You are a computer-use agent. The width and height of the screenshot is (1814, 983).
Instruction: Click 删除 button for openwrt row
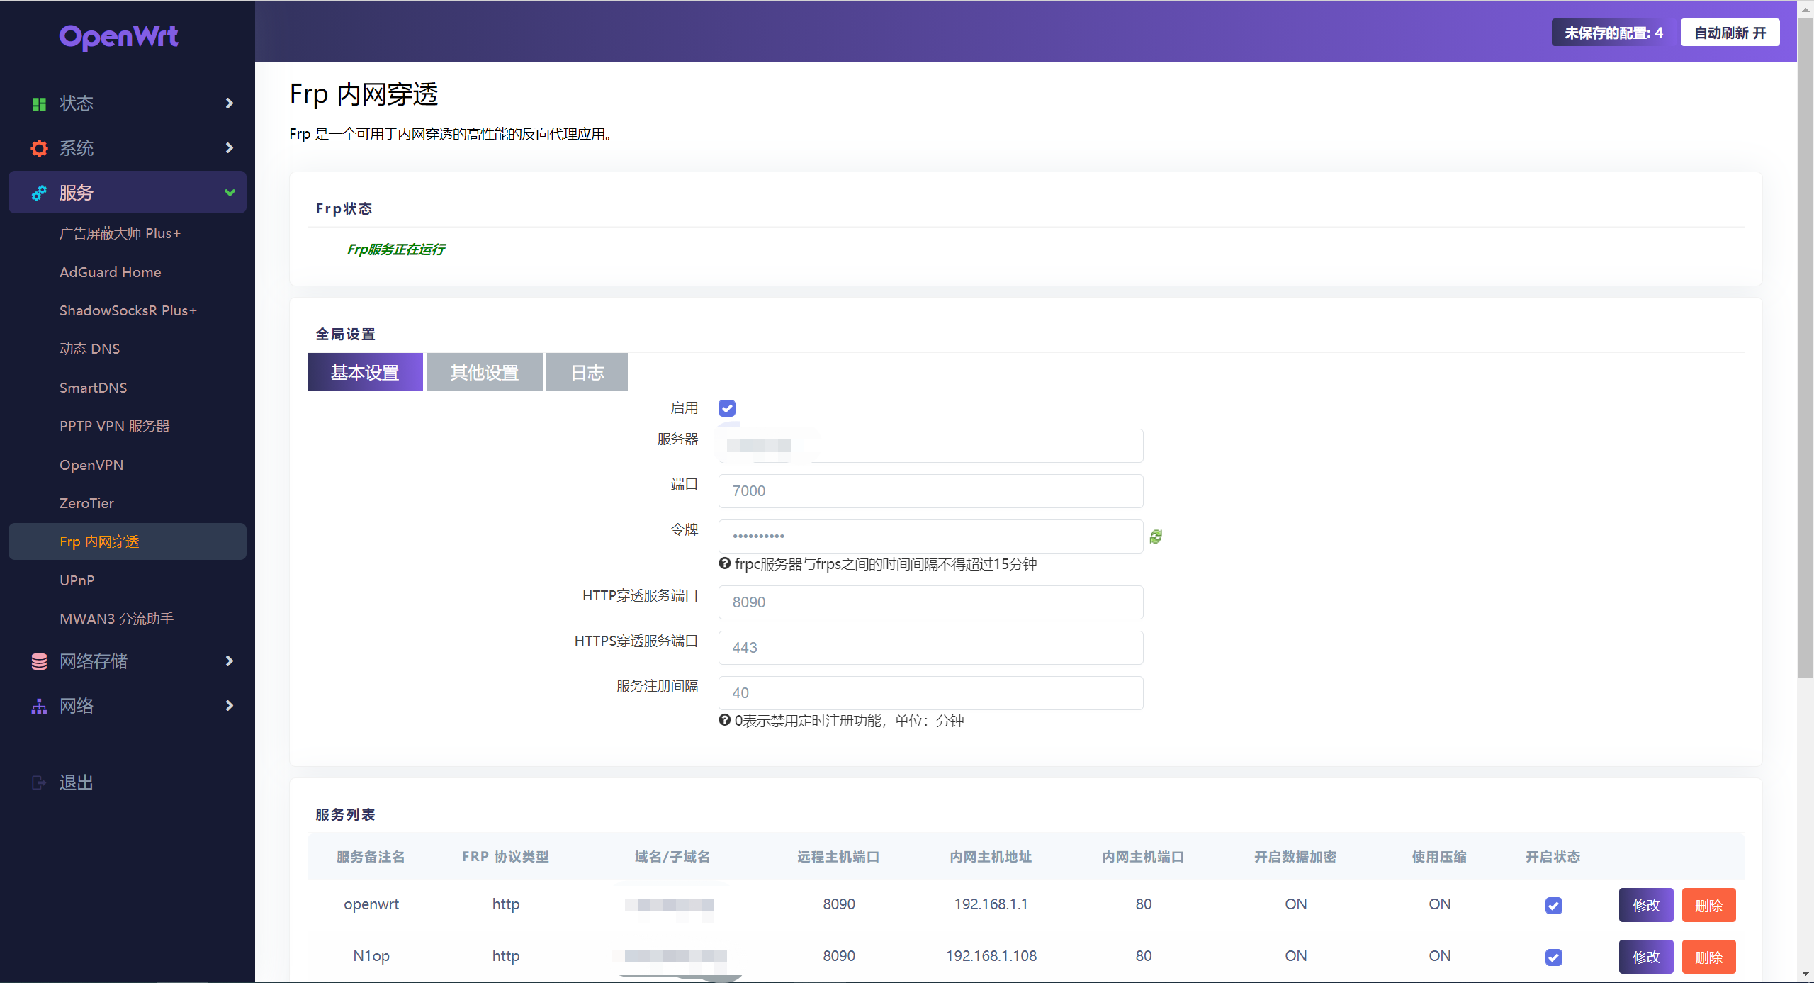(1708, 906)
